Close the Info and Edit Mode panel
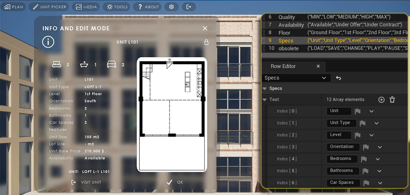Screen dimensions: 410x195 (205, 28)
